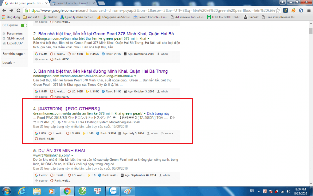Click Alexa rank icon in result 4 SEO bar

(98, 133)
